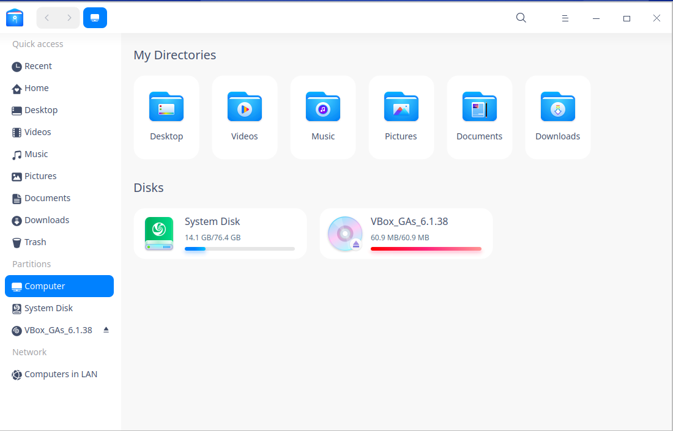673x431 pixels.
Task: Open the VBox_GAs_6.1.38 disk thumbnail
Action: click(344, 233)
